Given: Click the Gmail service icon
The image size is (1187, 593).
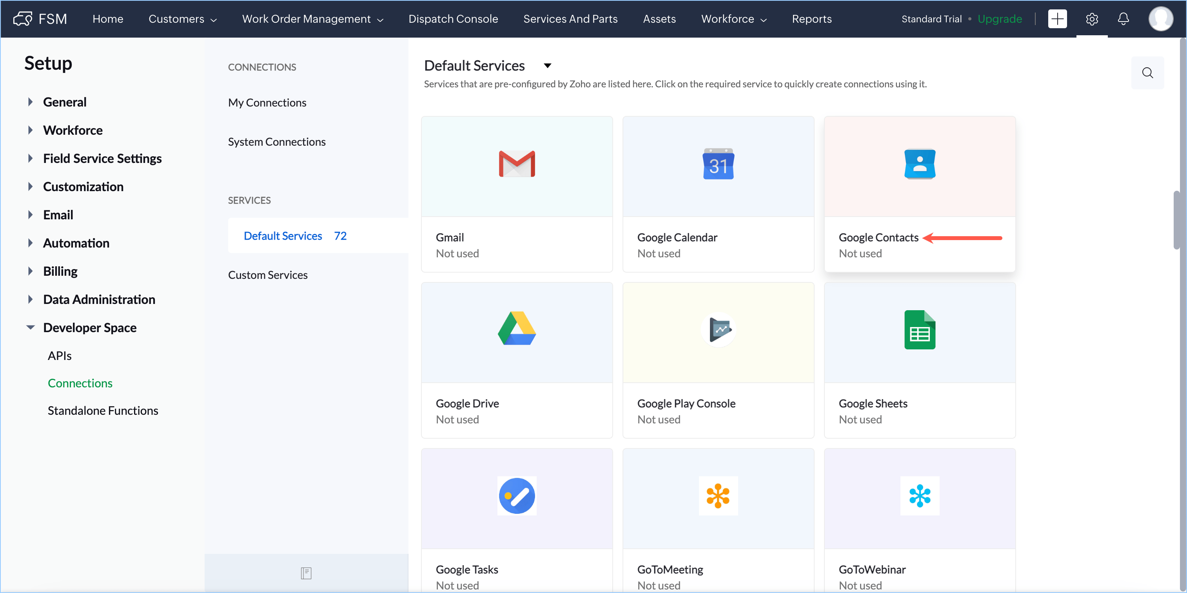Looking at the screenshot, I should (517, 163).
